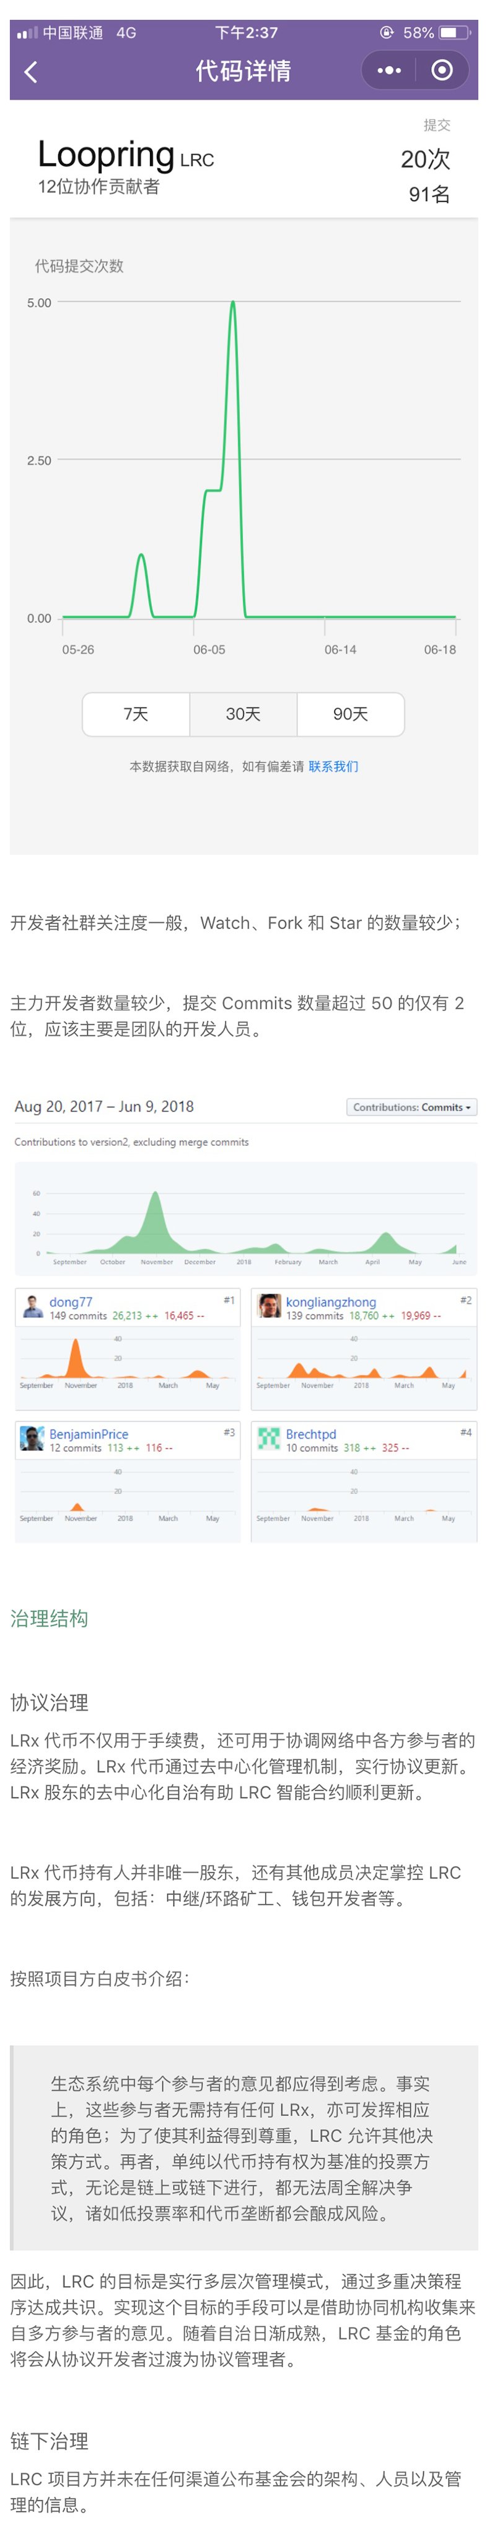Click BenjaminPrice avatar thumbnail
Viewport: 487px width, 2543px height.
point(33,1438)
